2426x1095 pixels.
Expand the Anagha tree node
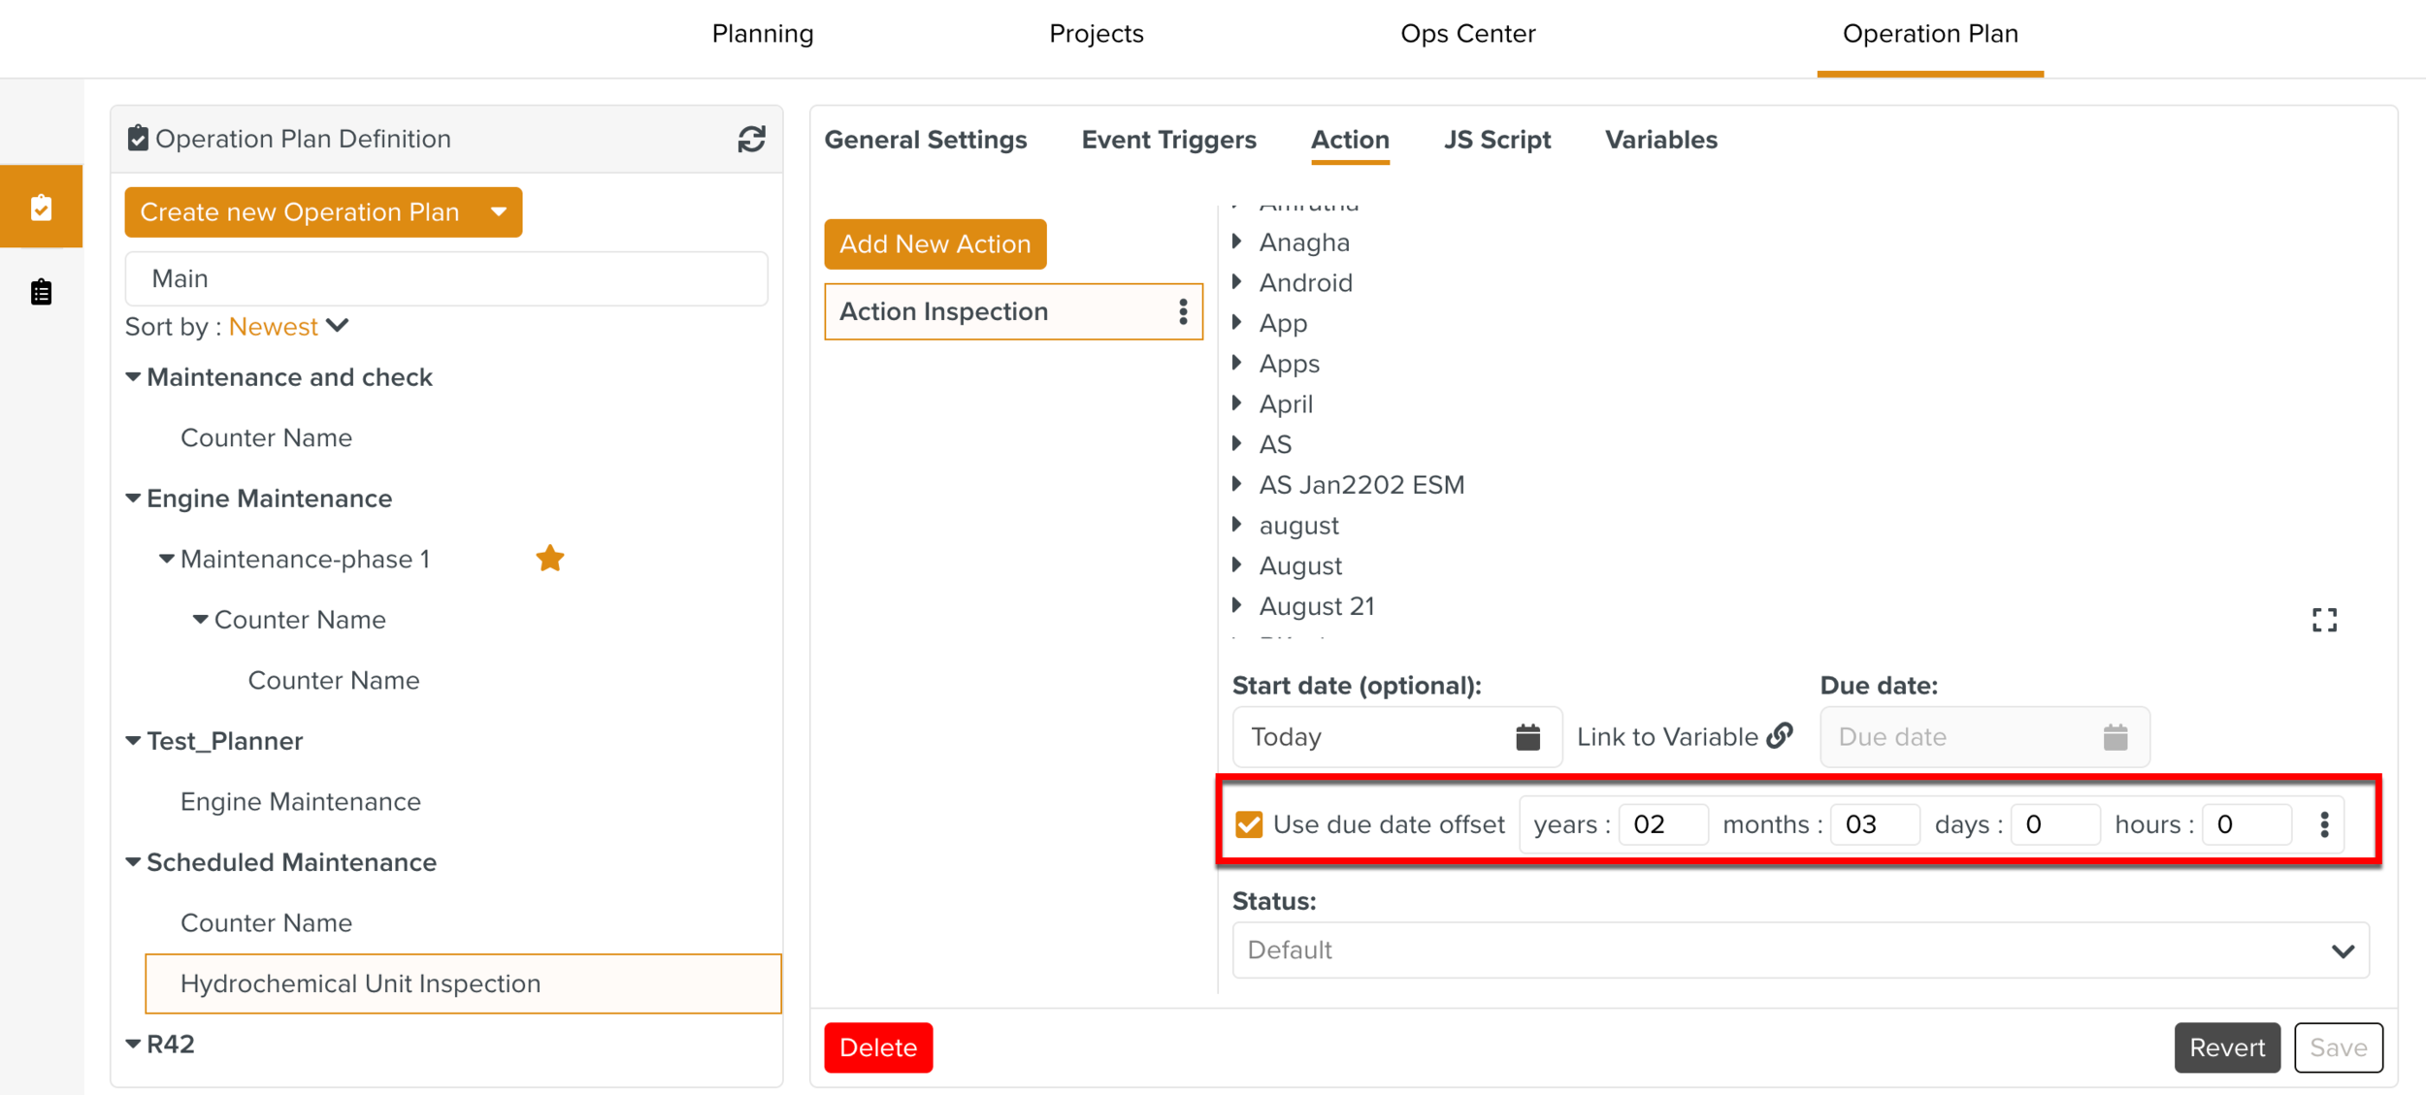[1238, 242]
